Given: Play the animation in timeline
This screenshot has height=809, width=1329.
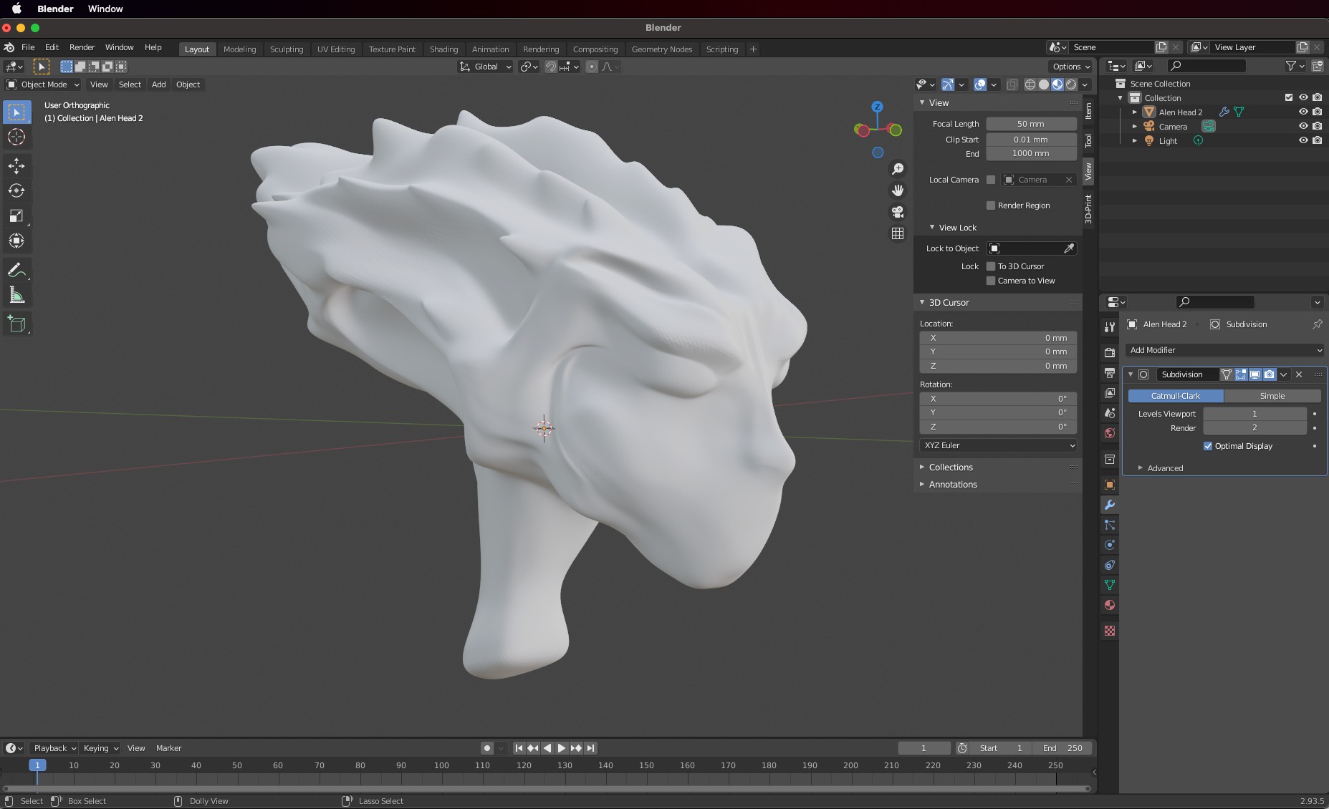Looking at the screenshot, I should point(562,748).
